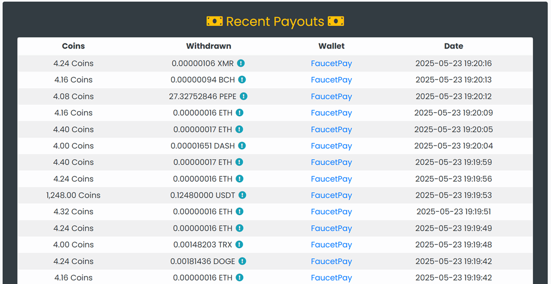
Task: Click info icon next to TRX withdrawal
Action: pos(239,245)
